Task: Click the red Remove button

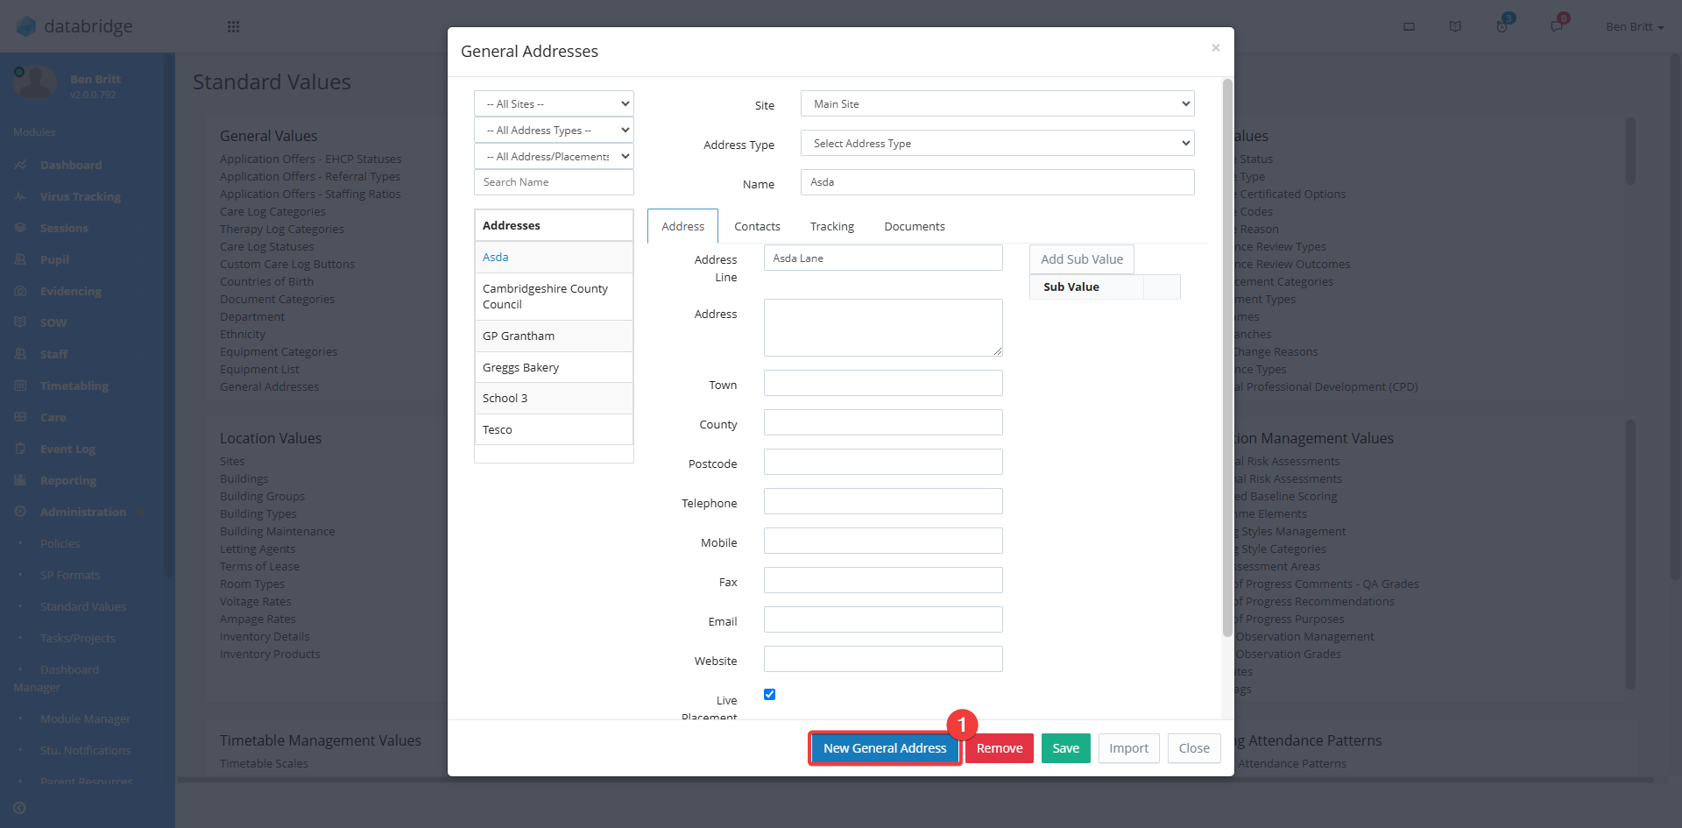Action: click(1000, 748)
